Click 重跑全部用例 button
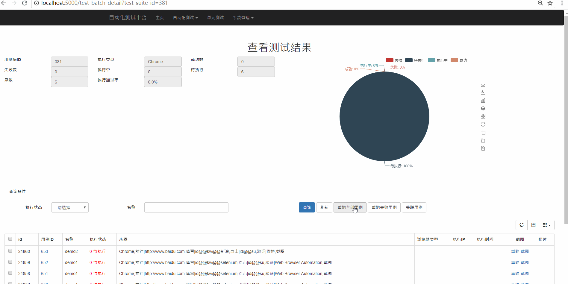Viewport: 568px width, 284px height. [x=350, y=207]
